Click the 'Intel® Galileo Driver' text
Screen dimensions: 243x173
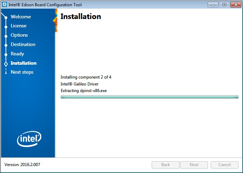pos(79,84)
